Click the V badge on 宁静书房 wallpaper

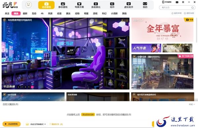tap(134, 57)
